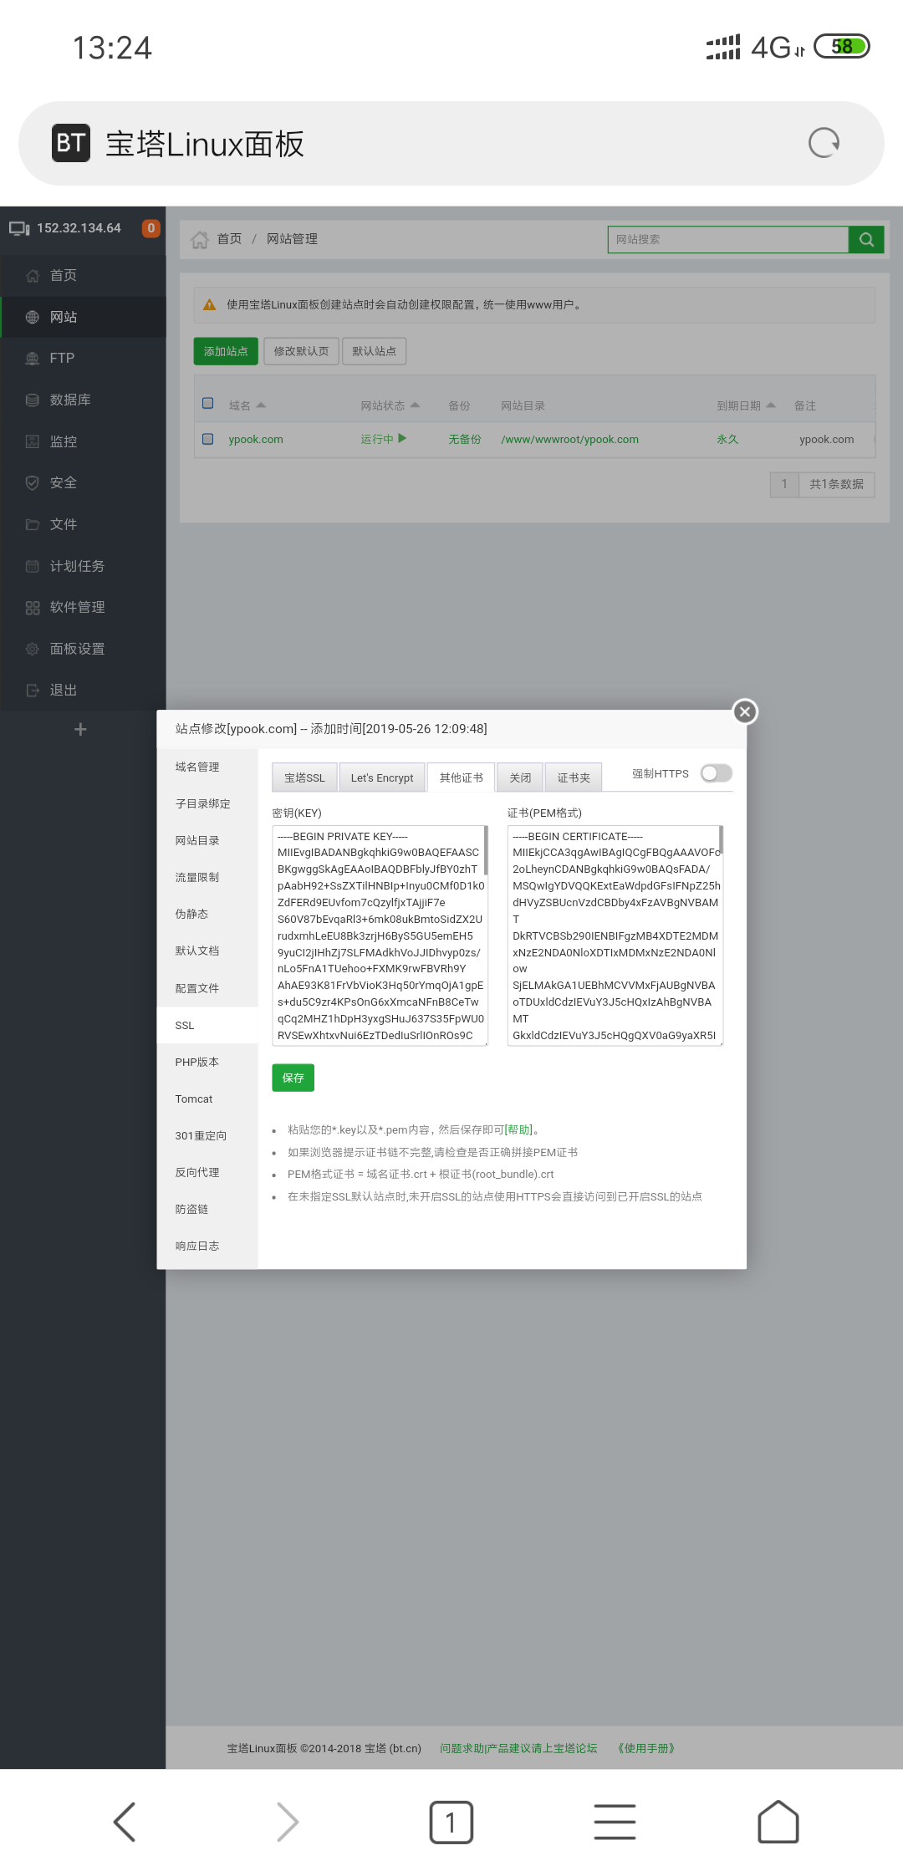Select 反向代理 in dialog menu
This screenshot has width=903, height=1876.
(207, 1172)
